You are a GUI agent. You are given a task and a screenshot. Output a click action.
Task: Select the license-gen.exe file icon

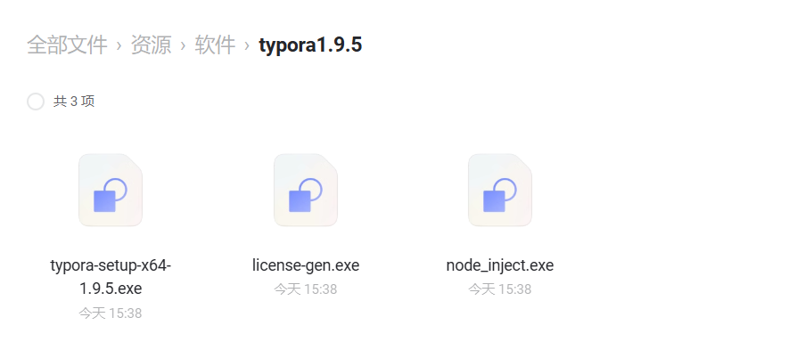[306, 190]
